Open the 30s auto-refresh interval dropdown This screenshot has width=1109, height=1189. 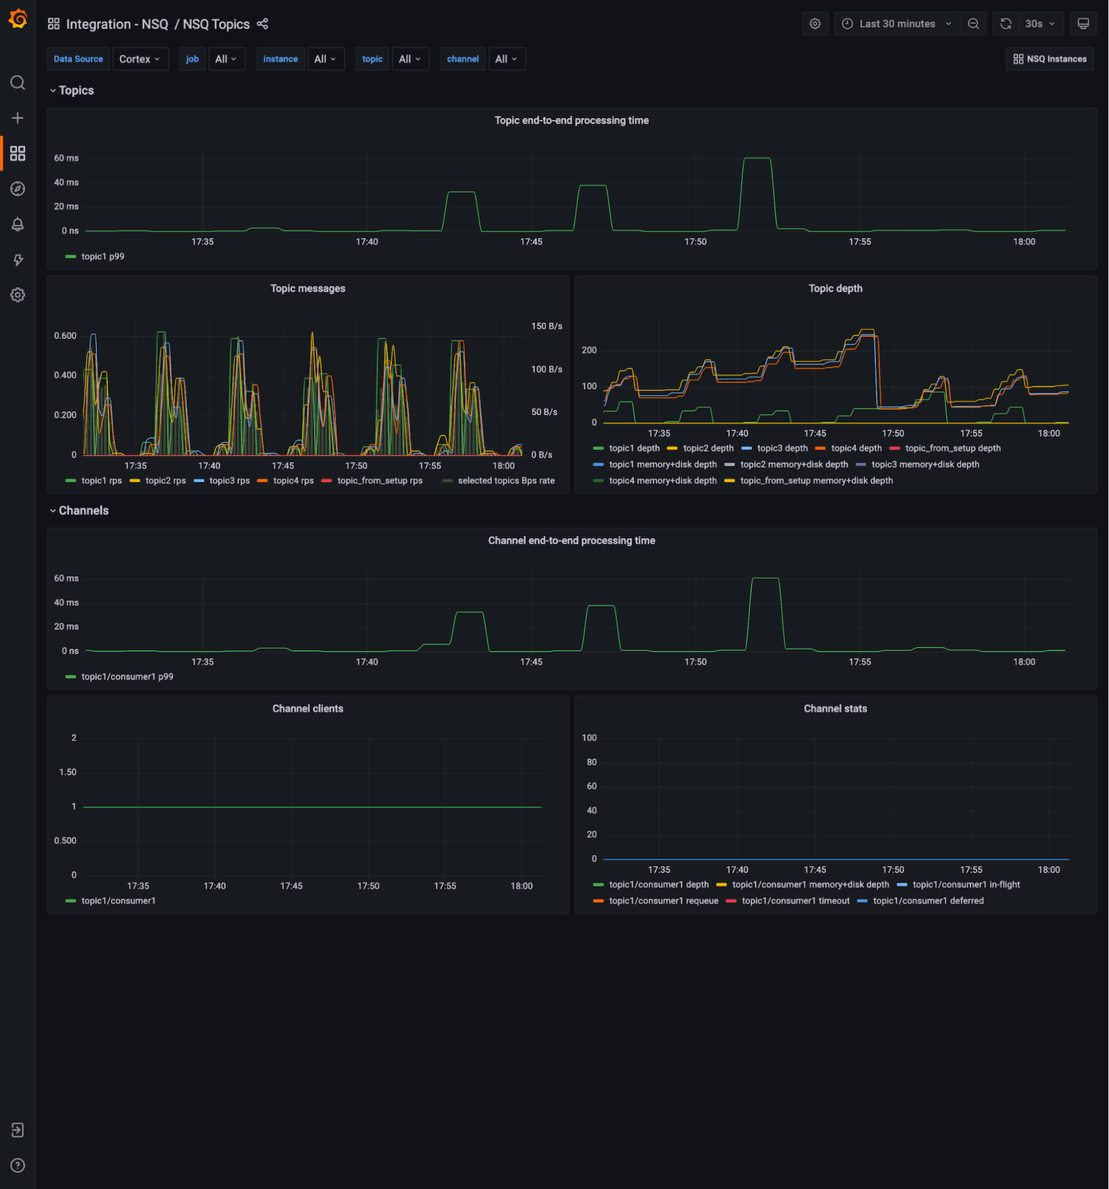point(1039,23)
